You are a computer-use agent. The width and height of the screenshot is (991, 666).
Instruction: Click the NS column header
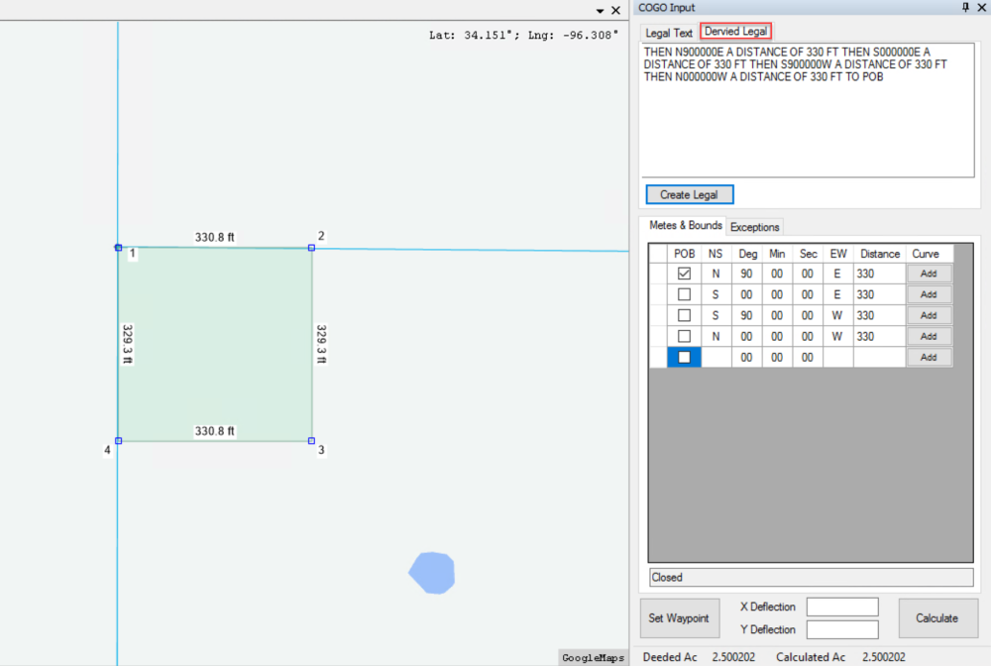coord(716,254)
